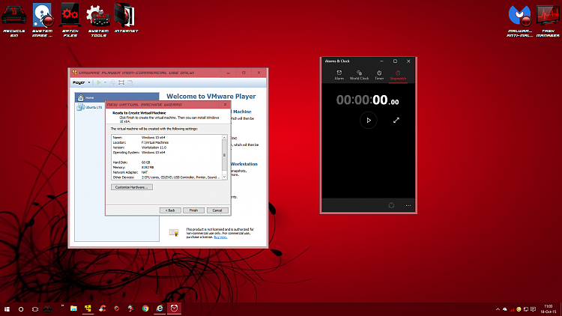This screenshot has width=562, height=316.
Task: Switch to the World Clock tab
Action: coord(359,75)
